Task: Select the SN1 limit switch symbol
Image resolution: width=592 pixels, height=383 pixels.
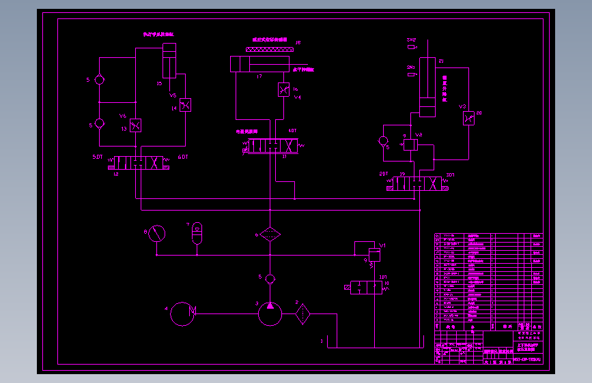Action: point(412,75)
